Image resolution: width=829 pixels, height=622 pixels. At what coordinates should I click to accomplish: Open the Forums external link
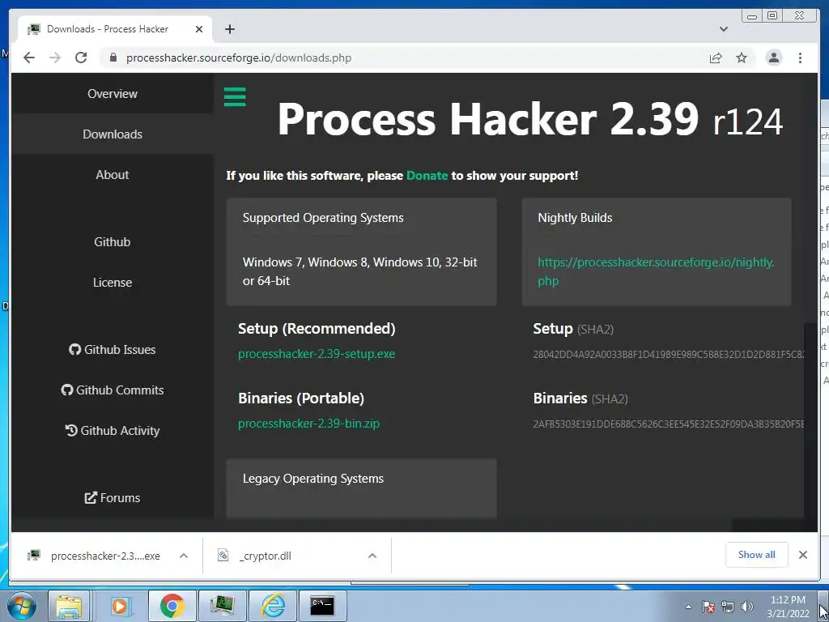pos(113,498)
